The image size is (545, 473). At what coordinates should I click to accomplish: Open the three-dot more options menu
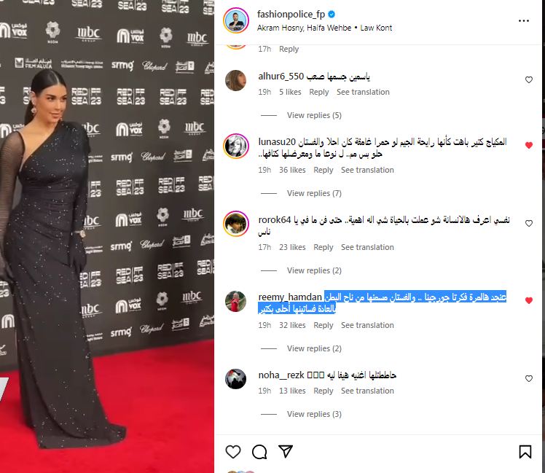[x=524, y=21]
